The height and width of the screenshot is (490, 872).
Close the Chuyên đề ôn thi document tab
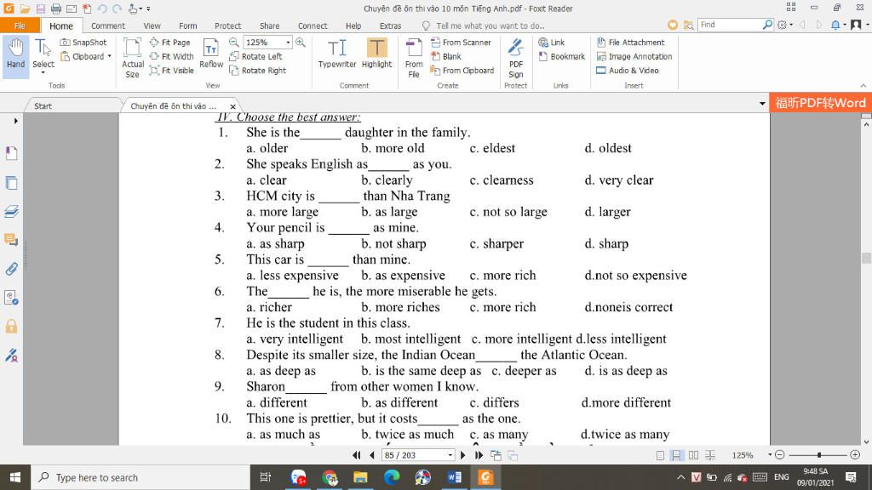pos(233,106)
